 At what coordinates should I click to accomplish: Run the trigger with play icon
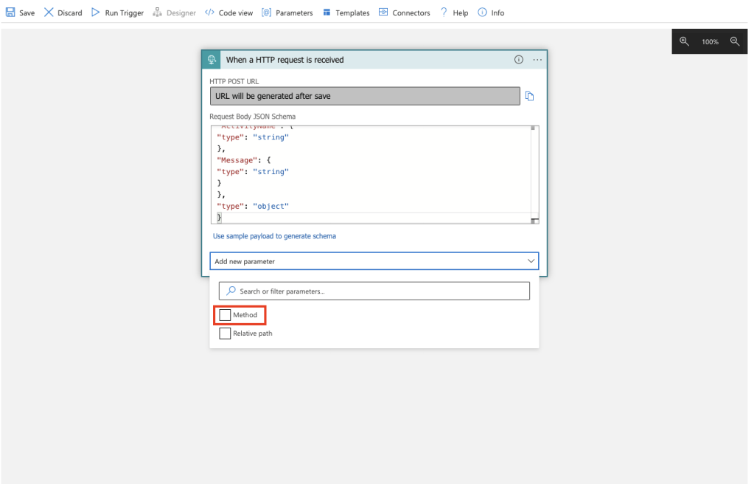point(96,13)
